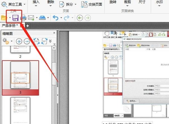Click the blue scanner icon
169x124 pixels.
point(42,18)
